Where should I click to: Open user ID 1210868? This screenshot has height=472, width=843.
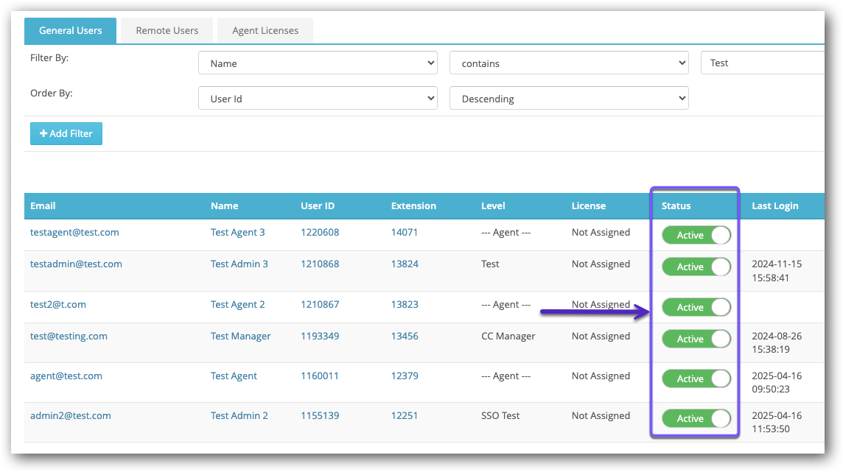pos(320,264)
